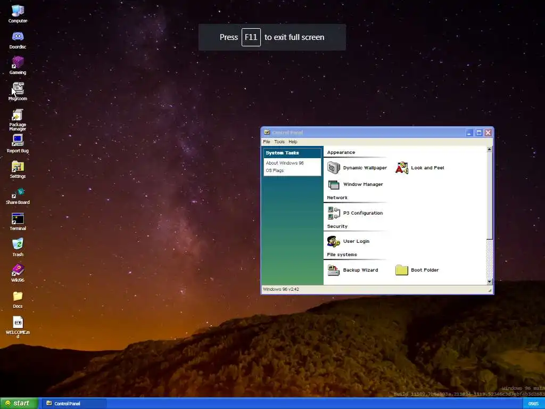Select the MsgRoom desktop icon
Viewport: 545px width, 409px height.
pos(18,92)
